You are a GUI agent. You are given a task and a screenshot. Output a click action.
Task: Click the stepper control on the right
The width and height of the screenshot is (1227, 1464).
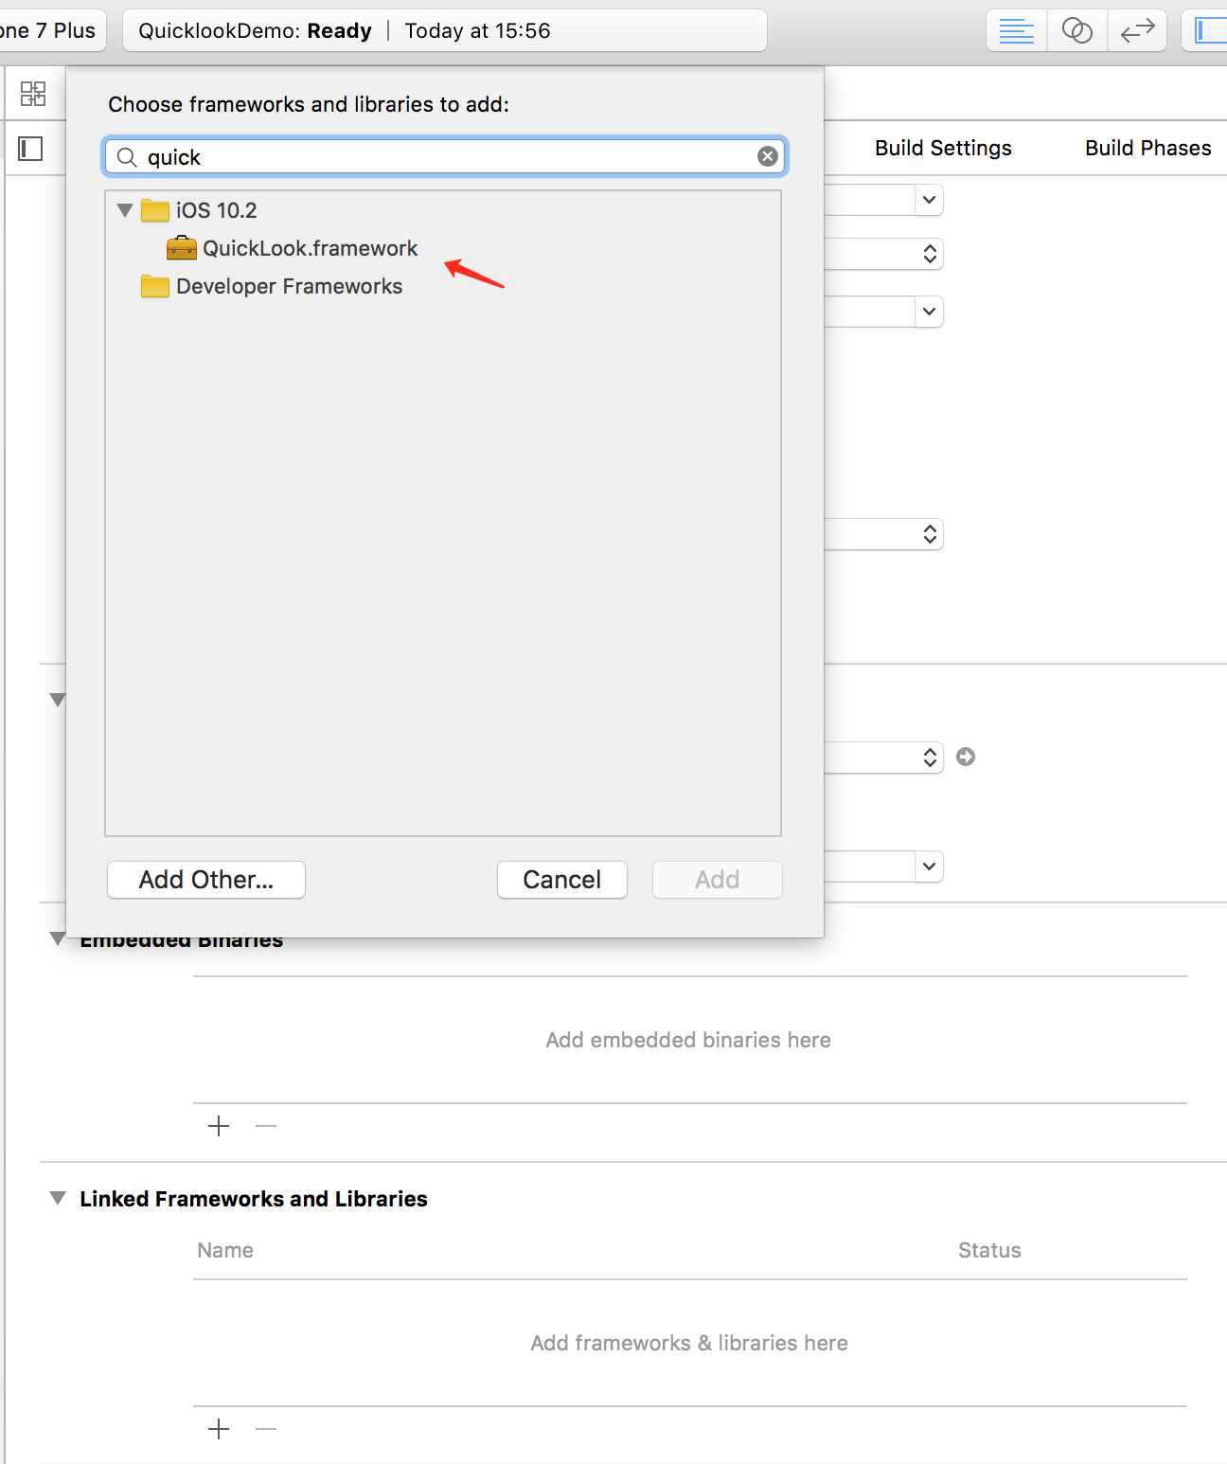click(x=929, y=253)
